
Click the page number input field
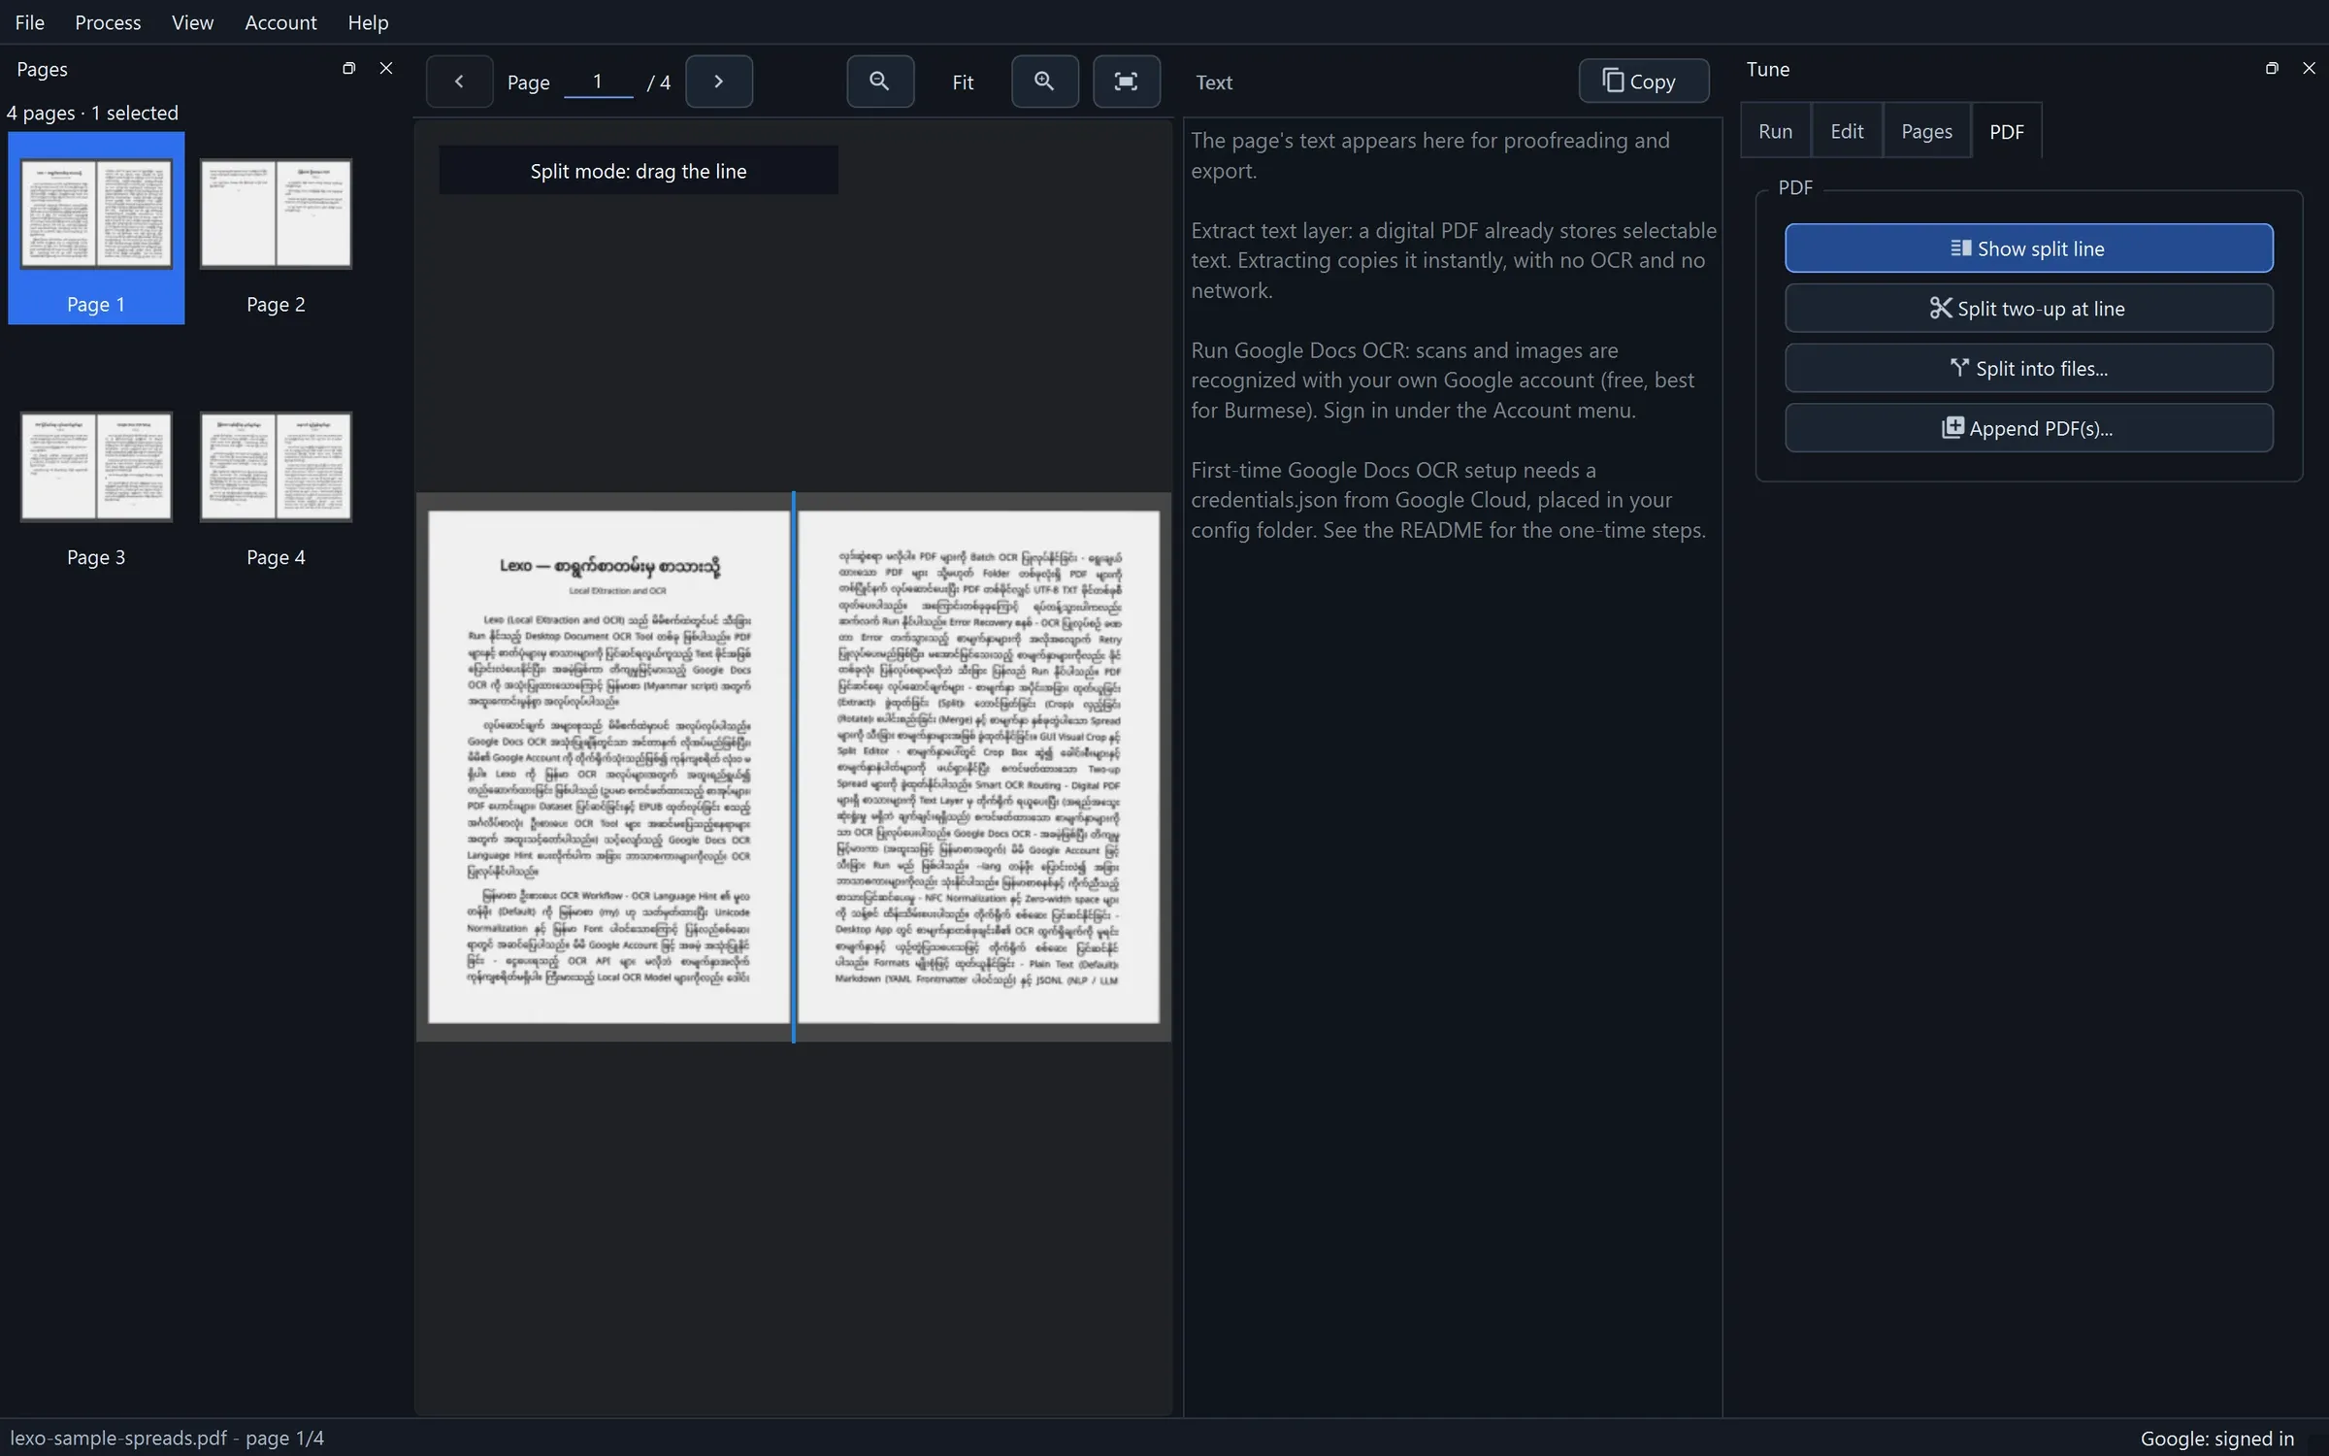point(598,82)
